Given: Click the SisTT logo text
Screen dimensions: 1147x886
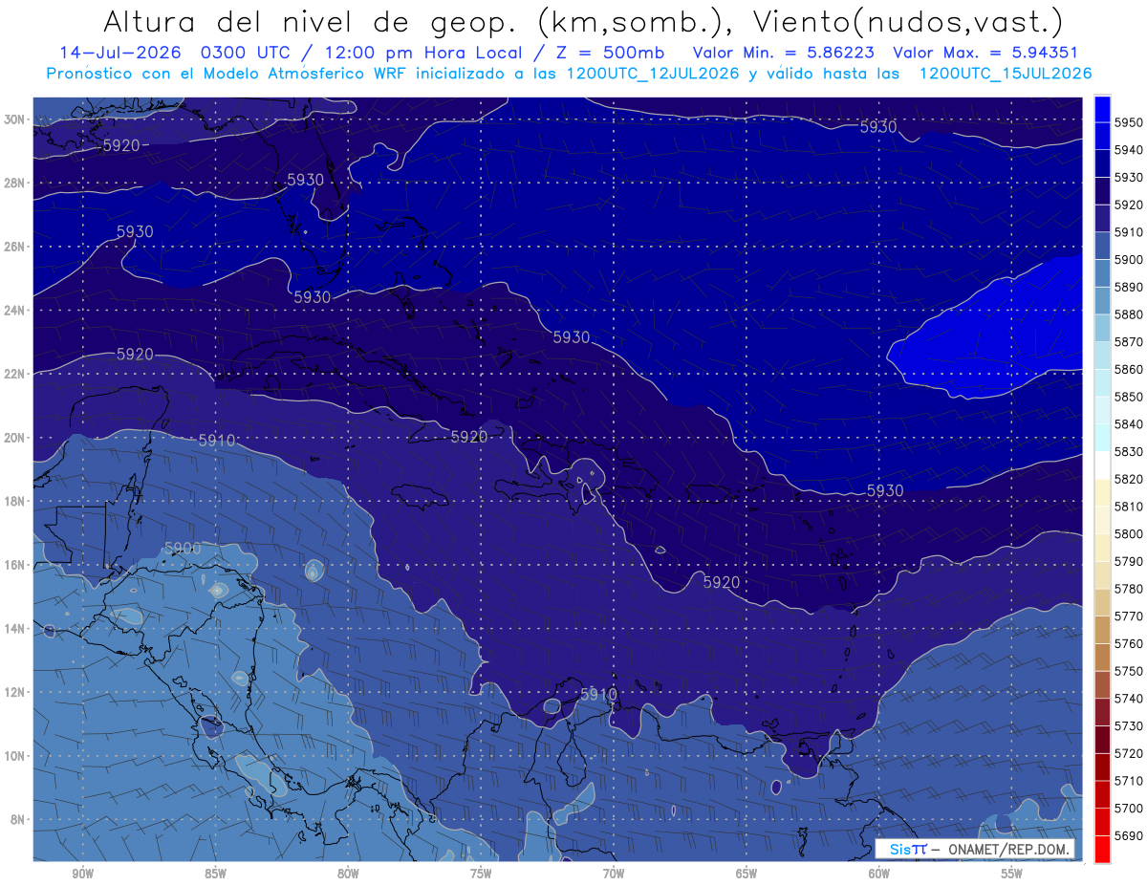Looking at the screenshot, I should click(907, 849).
